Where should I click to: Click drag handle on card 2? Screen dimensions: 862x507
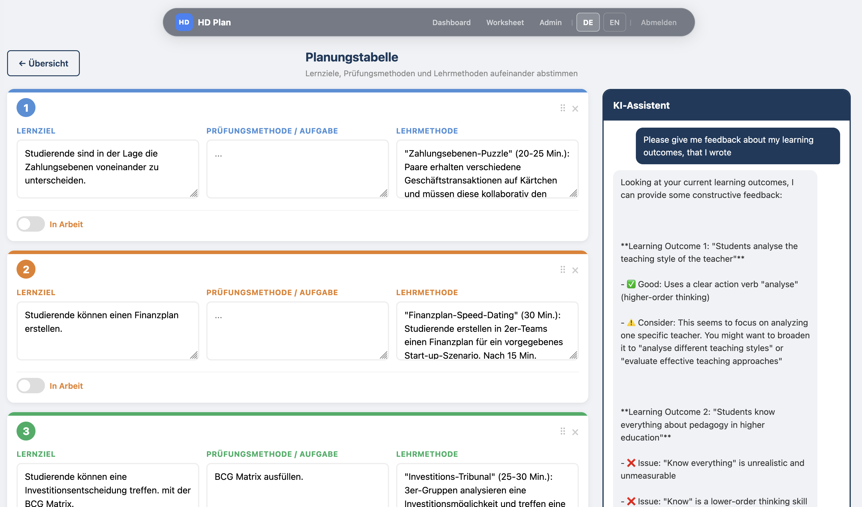point(563,270)
